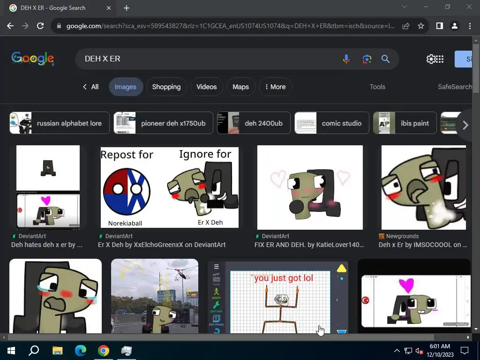This screenshot has height=360, width=480.
Task: Bookmark this page with the star icon
Action: [x=421, y=26]
